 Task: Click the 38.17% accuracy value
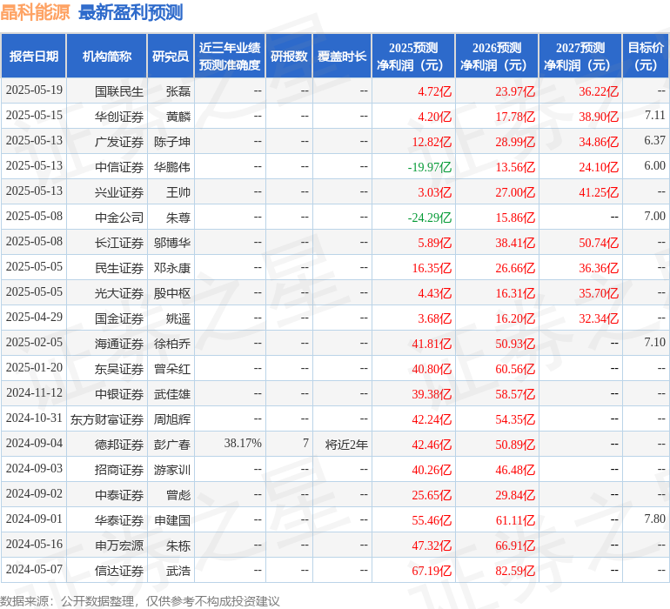click(x=243, y=443)
